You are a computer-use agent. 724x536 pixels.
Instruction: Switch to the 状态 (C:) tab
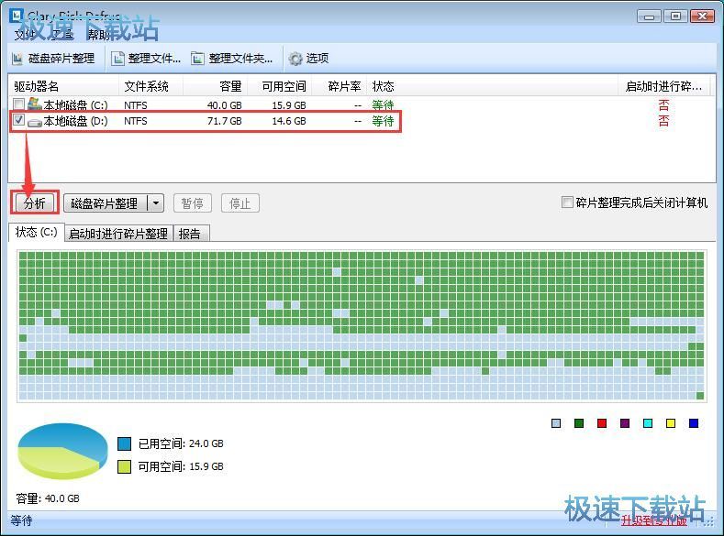[x=36, y=233]
